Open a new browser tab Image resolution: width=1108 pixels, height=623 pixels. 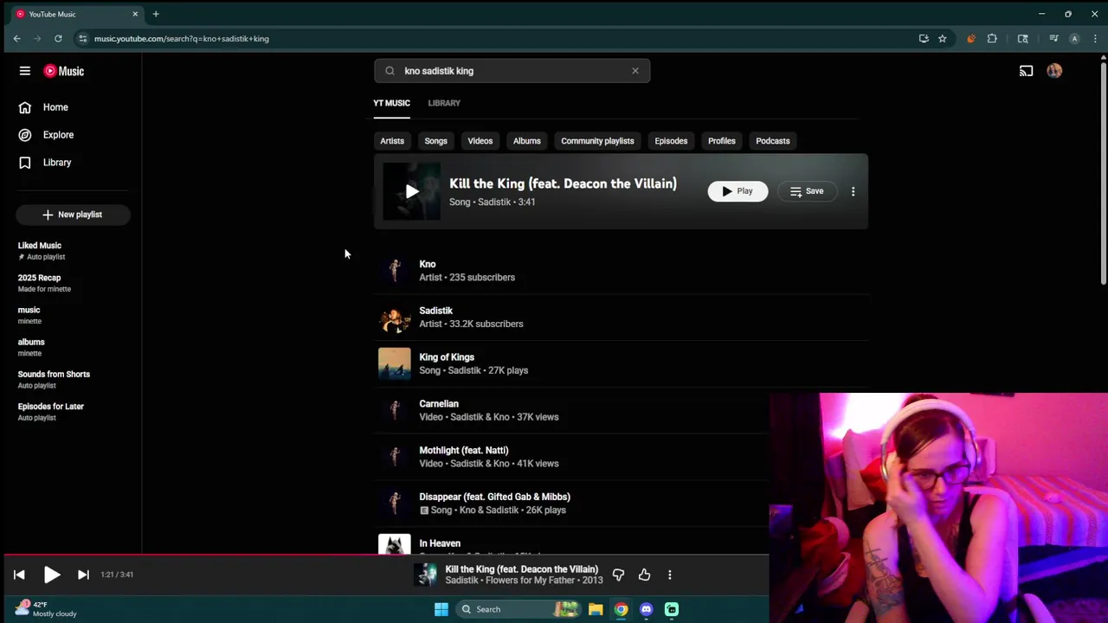(156, 14)
